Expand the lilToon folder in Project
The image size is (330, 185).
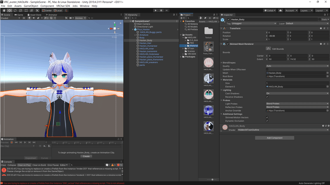click(x=183, y=49)
